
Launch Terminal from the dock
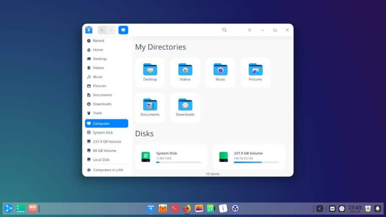[x=175, y=208]
